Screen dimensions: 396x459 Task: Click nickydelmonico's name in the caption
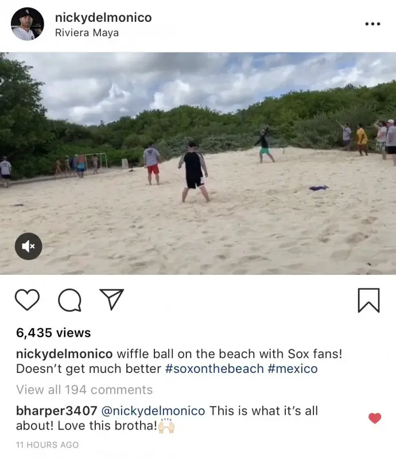pos(64,354)
